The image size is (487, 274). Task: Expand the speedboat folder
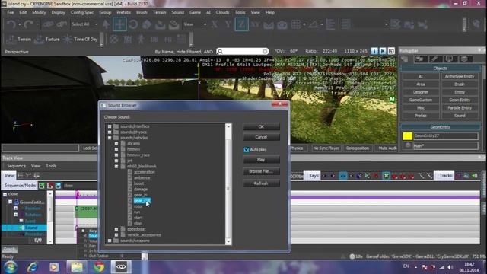[116, 229]
